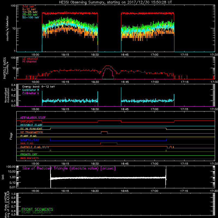The width and height of the screenshot is (218, 218).
Task: Select the 'FRONT SEGMENTS' legend entry
Action: tap(37, 209)
